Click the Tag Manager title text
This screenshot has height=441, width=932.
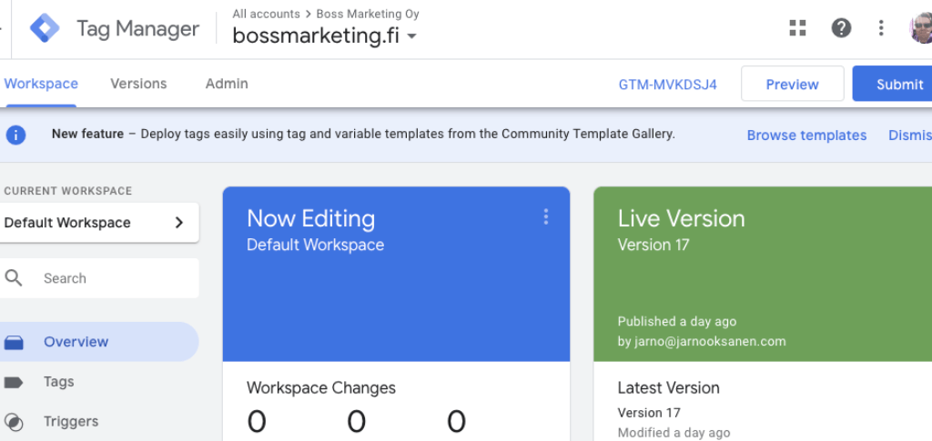pyautogui.click(x=138, y=28)
